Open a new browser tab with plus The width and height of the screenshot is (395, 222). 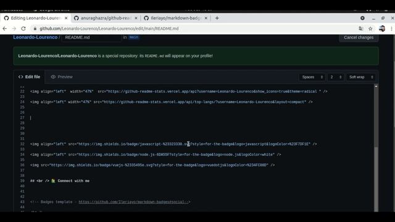pyautogui.click(x=217, y=18)
